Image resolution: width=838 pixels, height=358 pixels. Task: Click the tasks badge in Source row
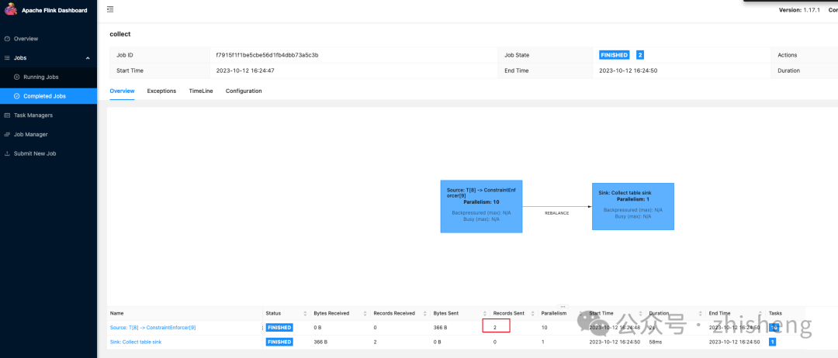tap(774, 328)
